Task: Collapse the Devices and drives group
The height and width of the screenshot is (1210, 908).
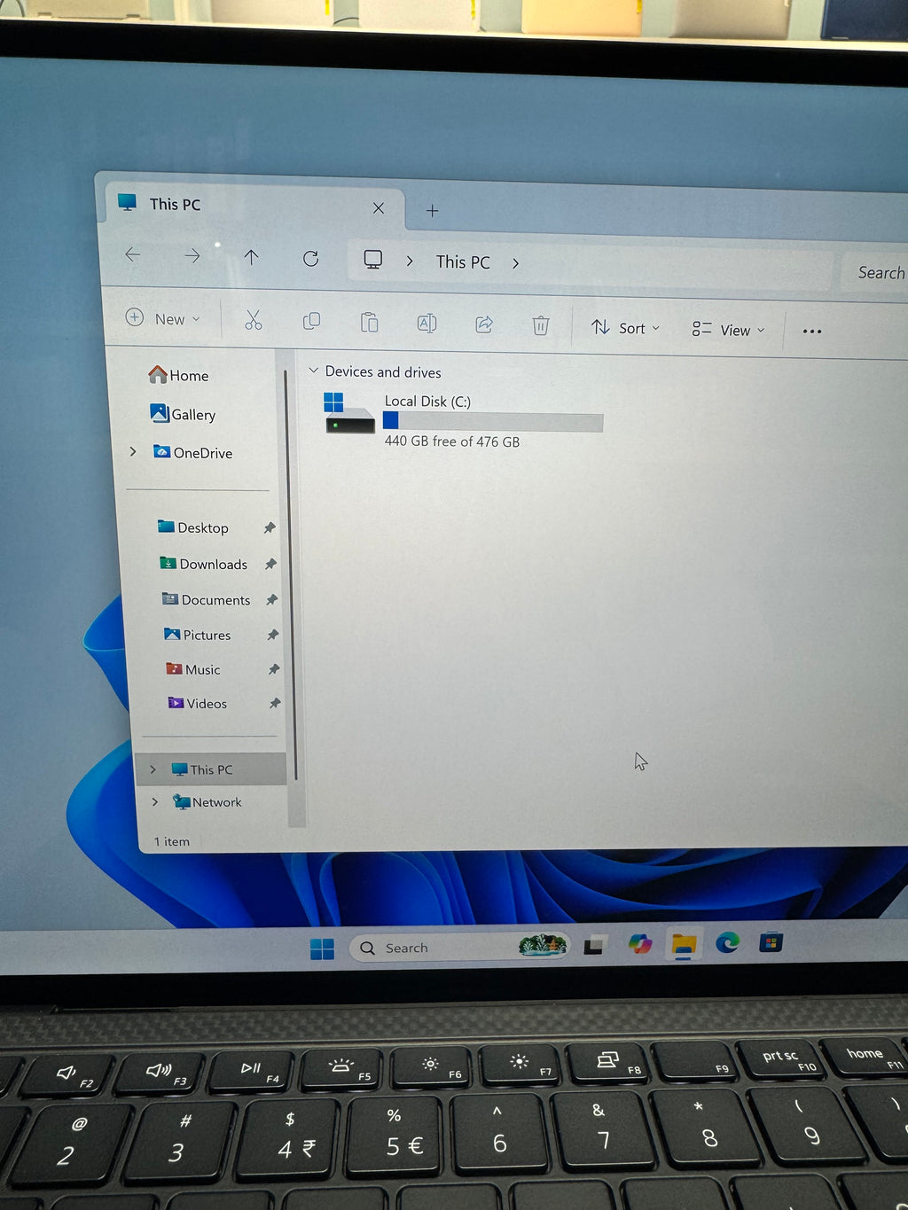Action: click(313, 371)
